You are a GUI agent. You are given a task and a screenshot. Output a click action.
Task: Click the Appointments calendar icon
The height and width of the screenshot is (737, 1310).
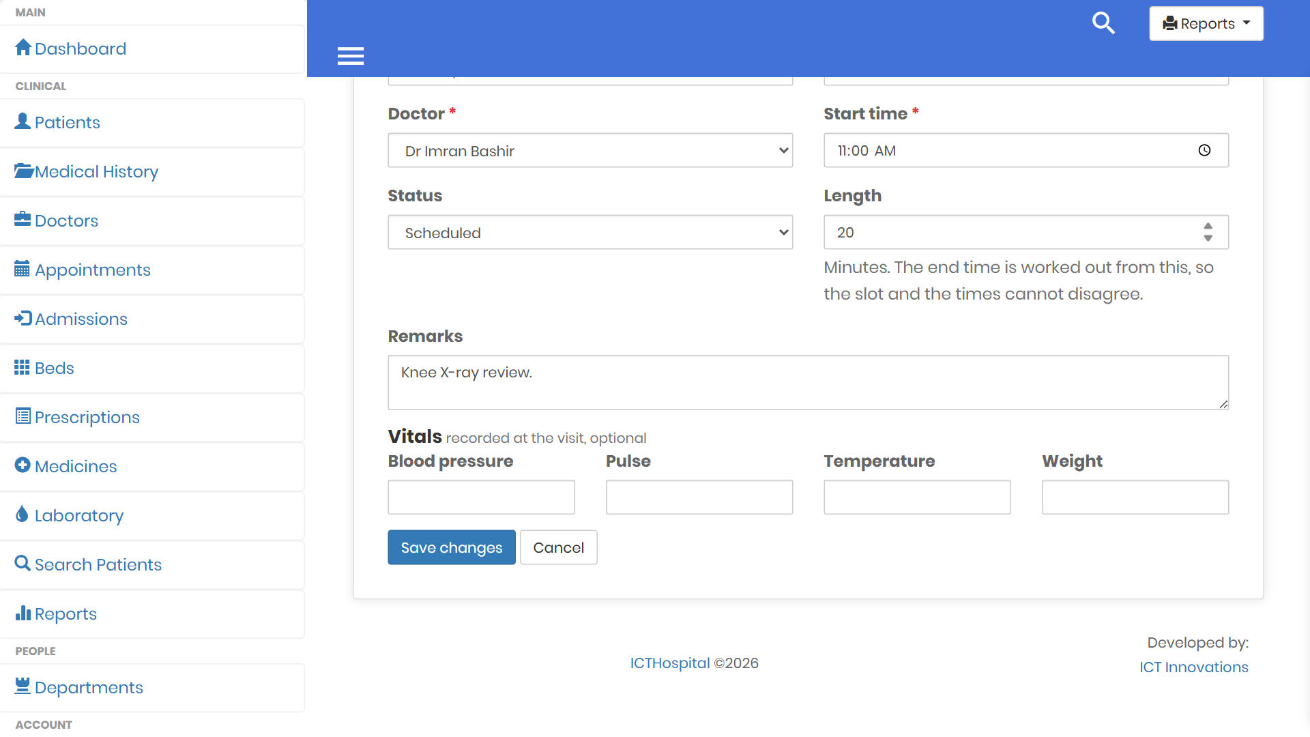[x=22, y=269]
